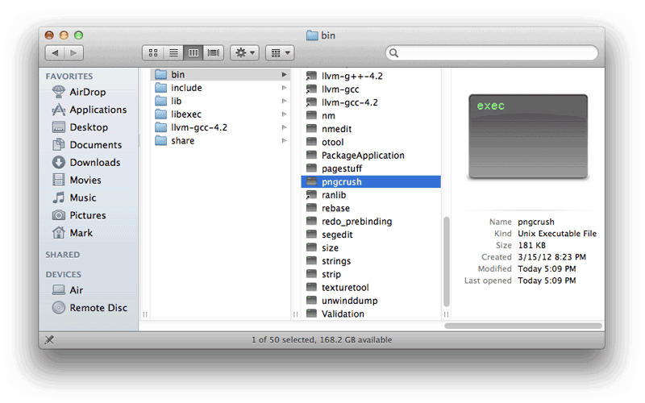This screenshot has height=403, width=645.
Task: Click the search field
Action: click(492, 53)
